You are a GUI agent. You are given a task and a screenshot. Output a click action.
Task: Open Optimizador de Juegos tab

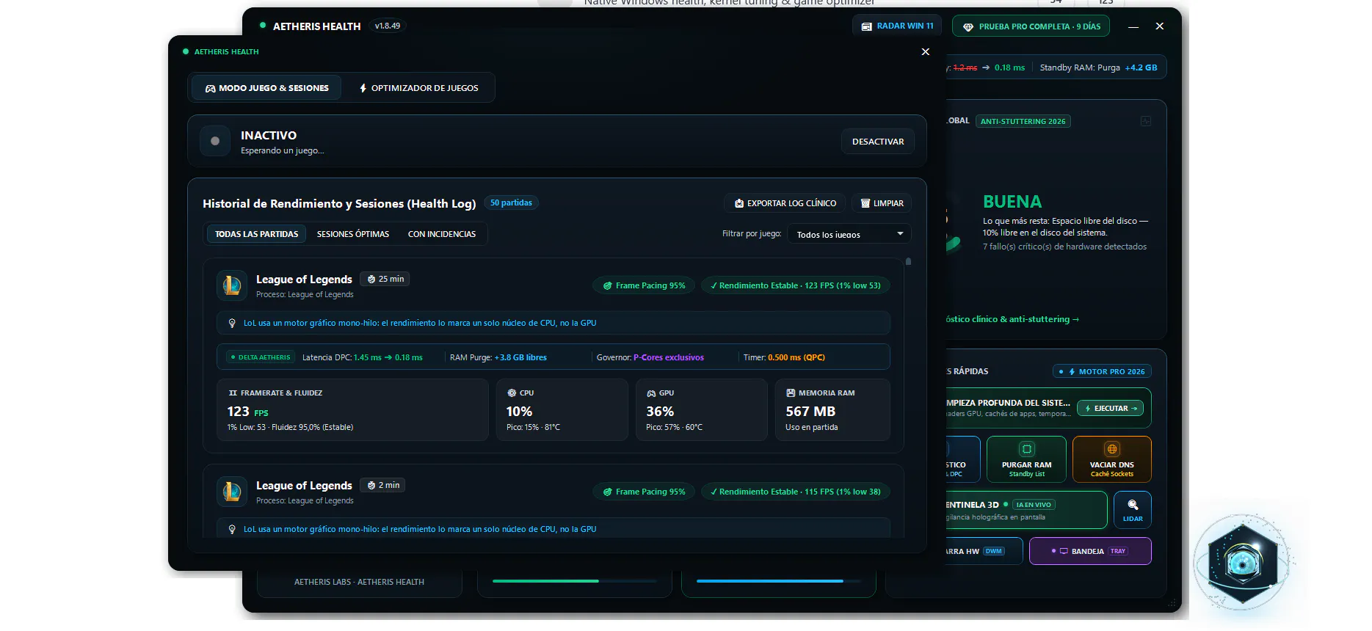(418, 88)
